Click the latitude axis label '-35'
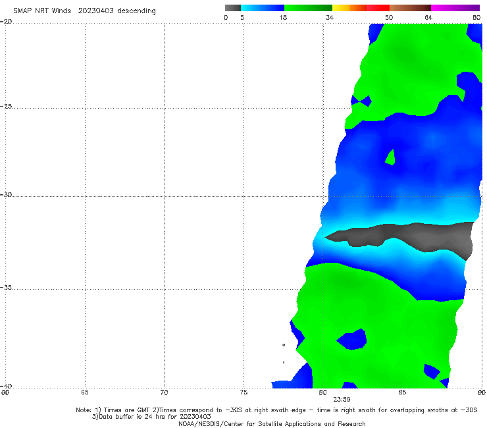This screenshot has width=487, height=428. point(6,288)
